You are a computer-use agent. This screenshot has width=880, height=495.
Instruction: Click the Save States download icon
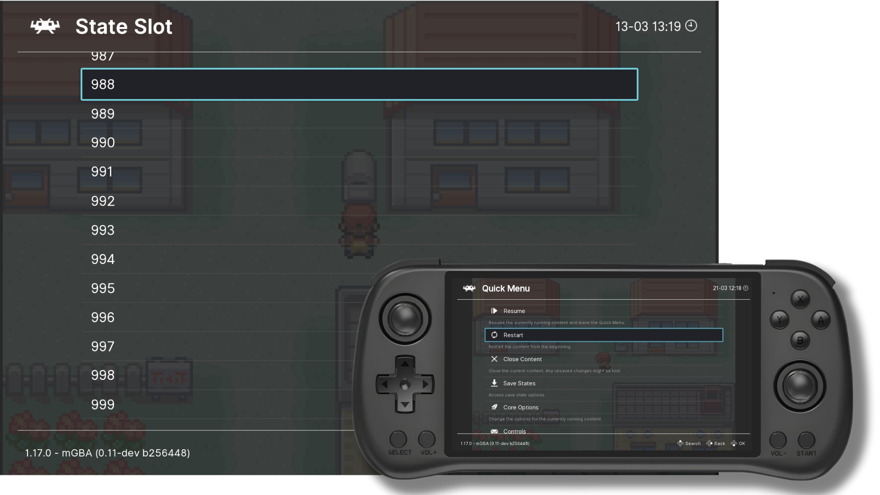click(494, 383)
